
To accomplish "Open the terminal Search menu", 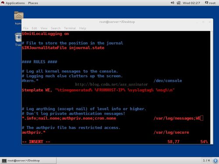I will click(x=56, y=28).
